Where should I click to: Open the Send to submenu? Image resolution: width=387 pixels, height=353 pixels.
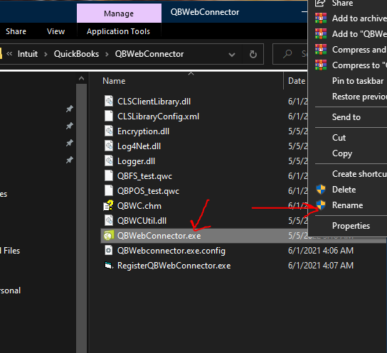[346, 117]
